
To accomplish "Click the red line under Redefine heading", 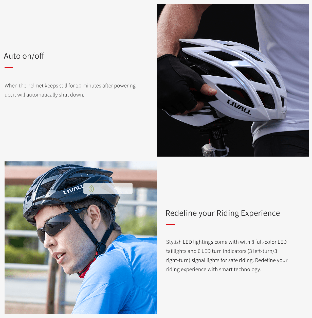I will tap(170, 224).
